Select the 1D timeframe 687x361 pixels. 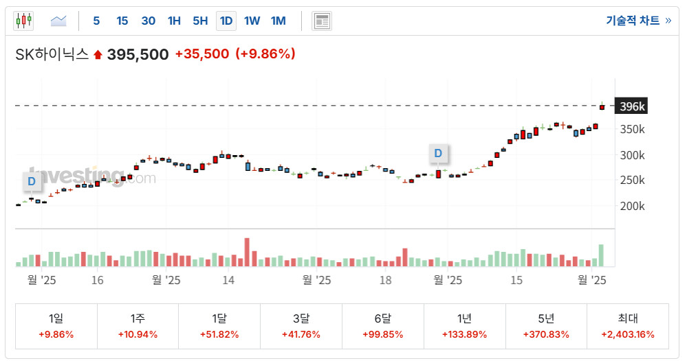pyautogui.click(x=226, y=21)
